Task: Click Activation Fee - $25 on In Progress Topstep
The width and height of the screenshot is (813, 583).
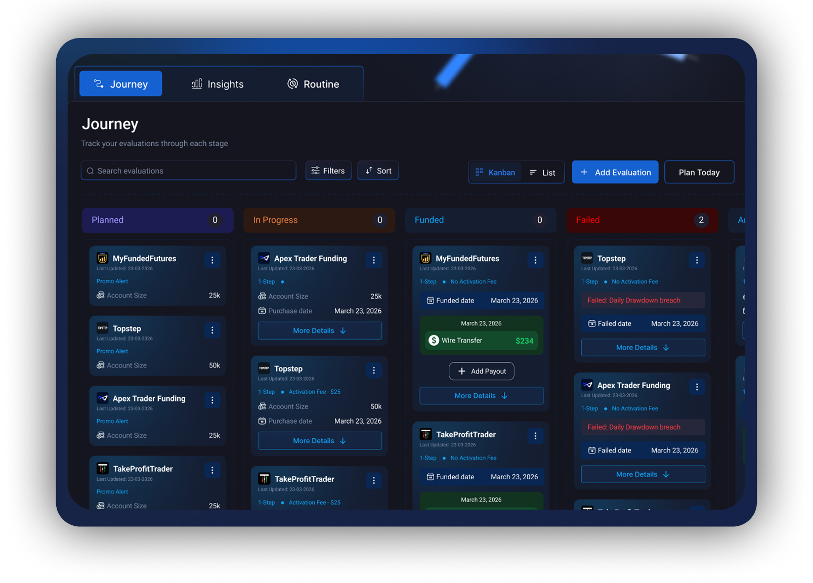Action: point(315,392)
